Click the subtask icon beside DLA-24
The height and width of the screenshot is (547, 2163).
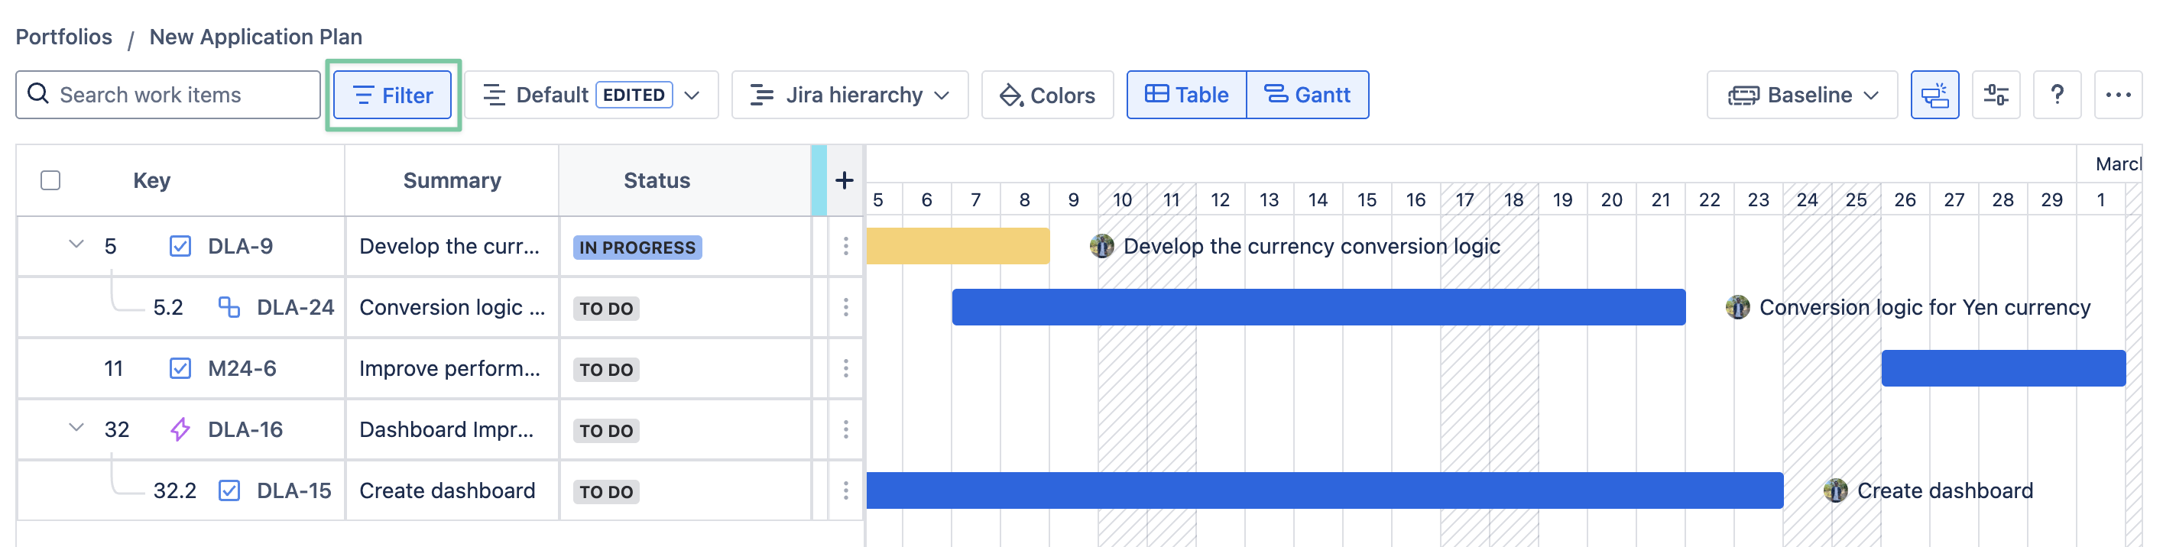pos(229,307)
